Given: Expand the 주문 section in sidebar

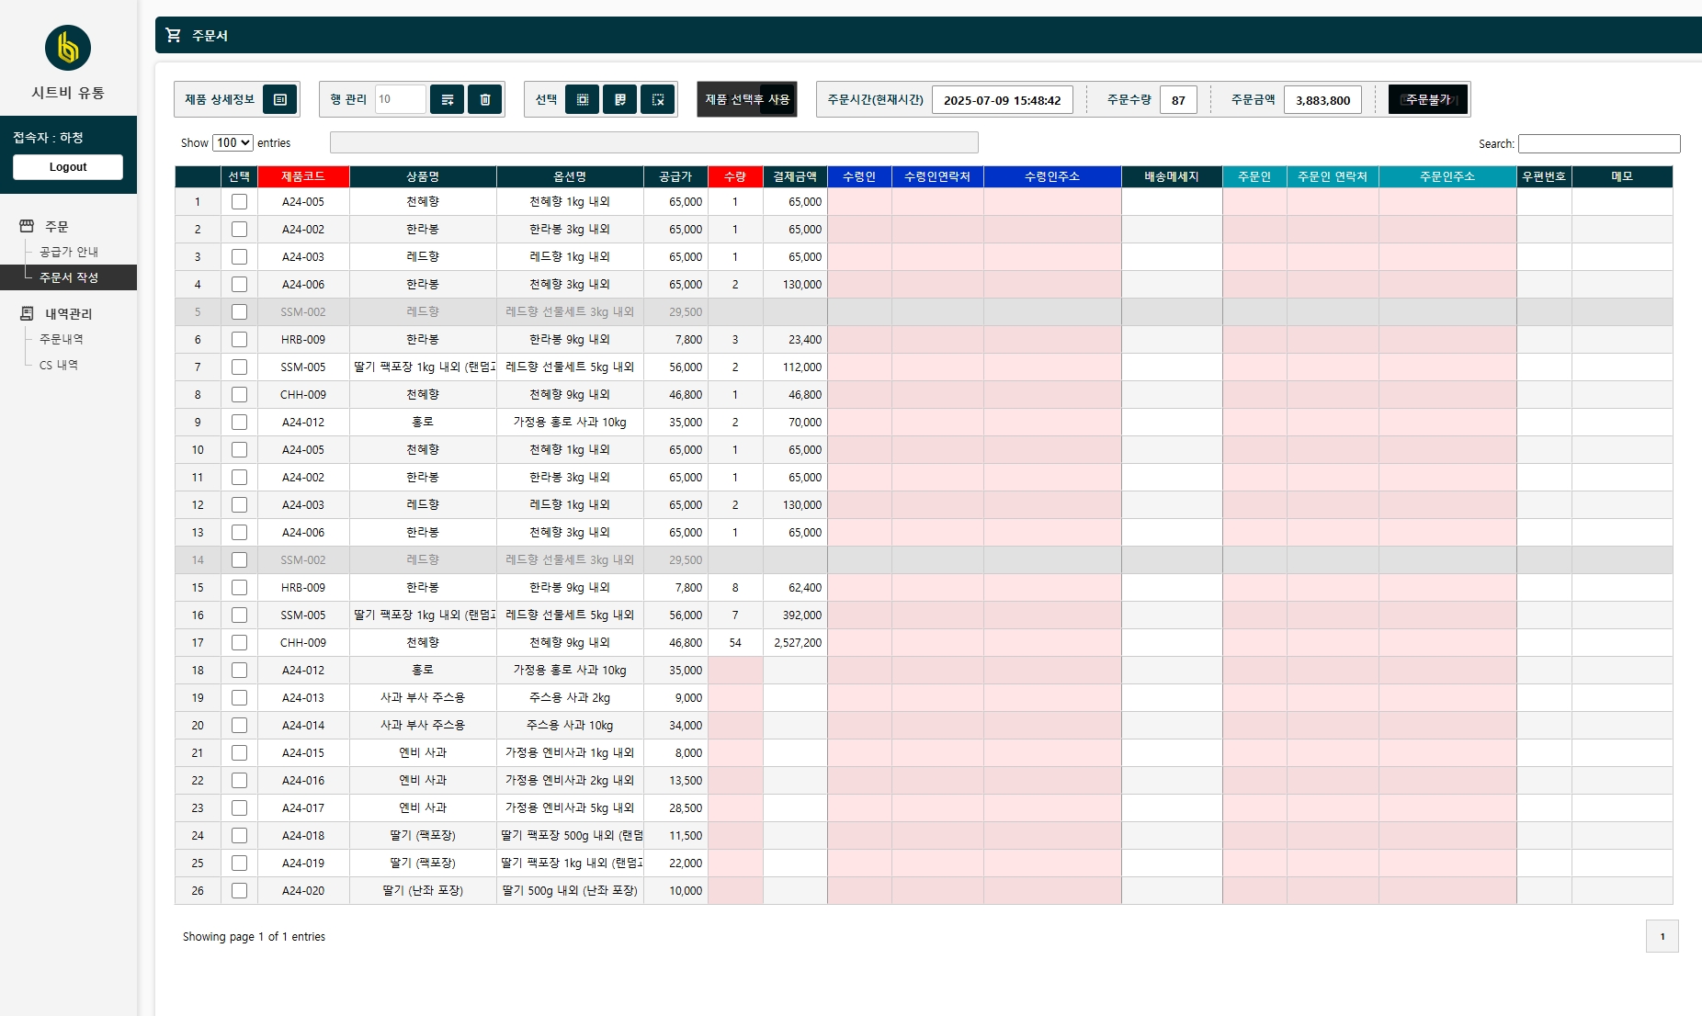Looking at the screenshot, I should [x=56, y=226].
